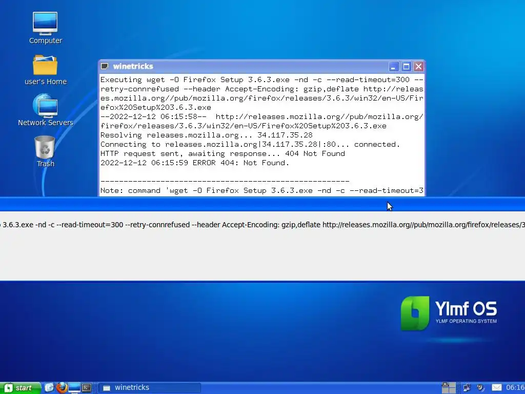Click the mail envelope tray icon
Viewport: 525px width, 394px height.
point(497,388)
